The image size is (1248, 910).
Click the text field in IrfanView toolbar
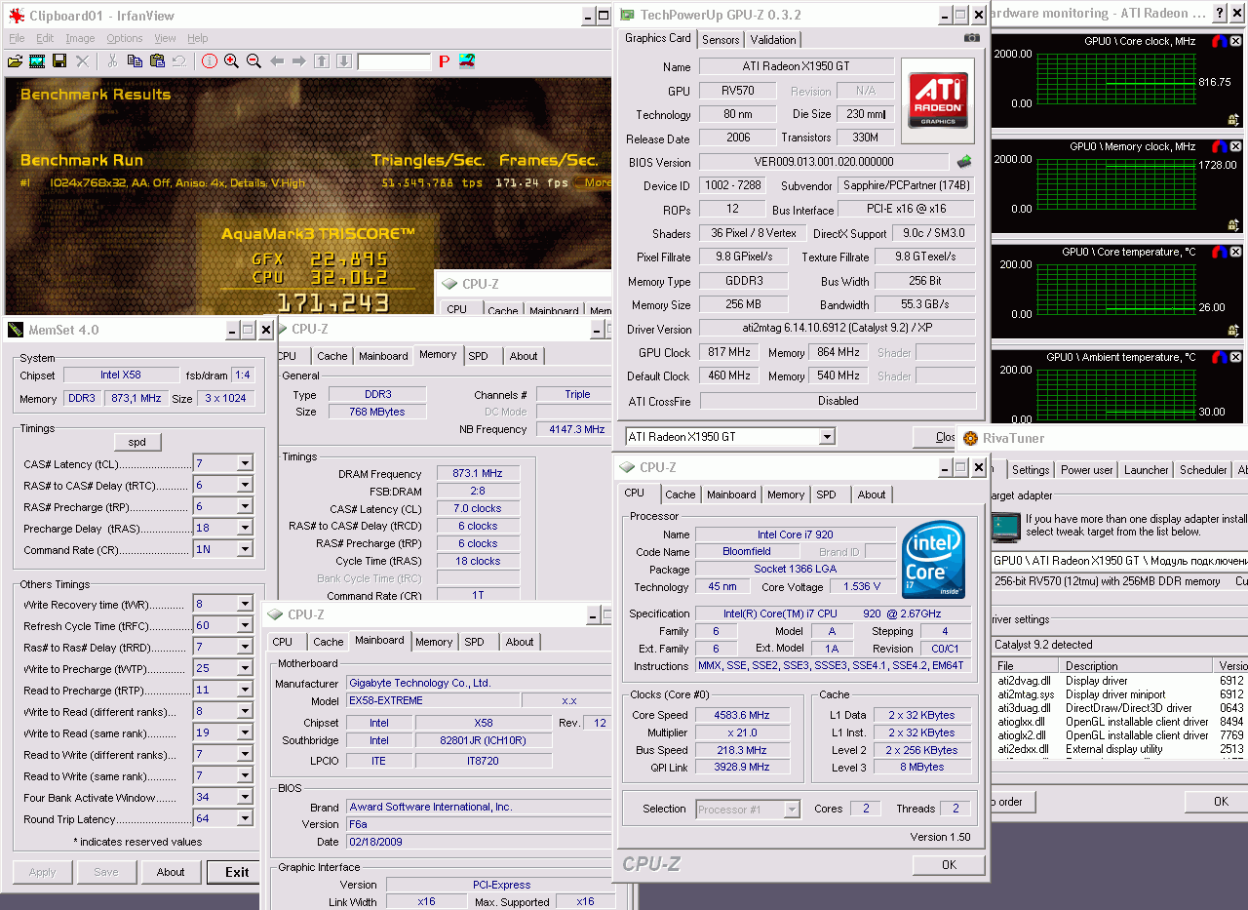pyautogui.click(x=394, y=61)
